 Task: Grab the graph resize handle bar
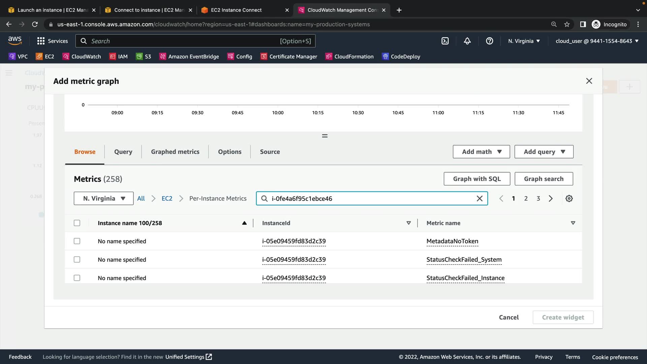[x=325, y=136]
